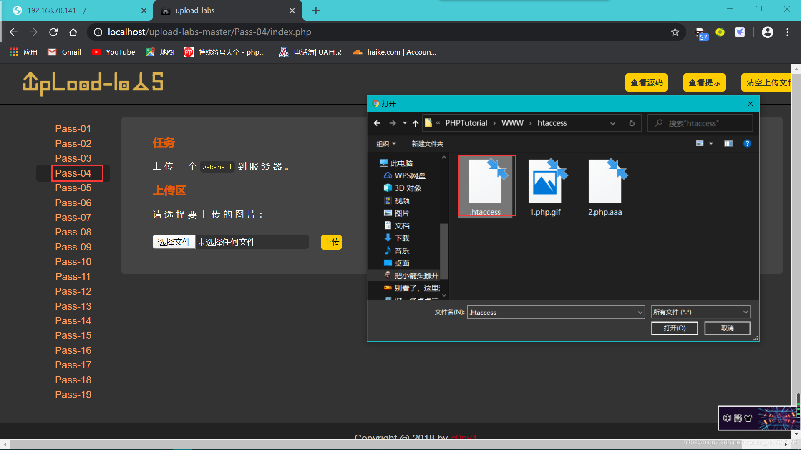This screenshot has height=450, width=801.
Task: Click the back navigation arrow in file dialog
Action: 378,123
